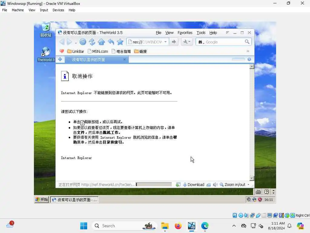Click the Recycle Bin 回收站 desktop icon
Image resolution: width=310 pixels, height=233 pixels.
click(46, 30)
